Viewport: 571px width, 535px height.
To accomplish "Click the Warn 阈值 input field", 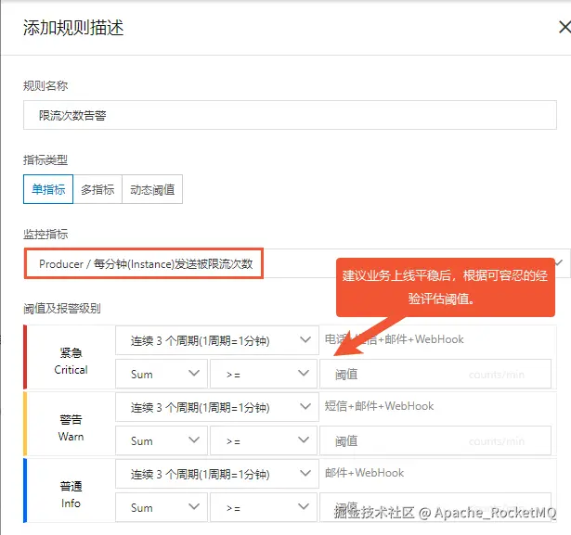I will pyautogui.click(x=435, y=440).
